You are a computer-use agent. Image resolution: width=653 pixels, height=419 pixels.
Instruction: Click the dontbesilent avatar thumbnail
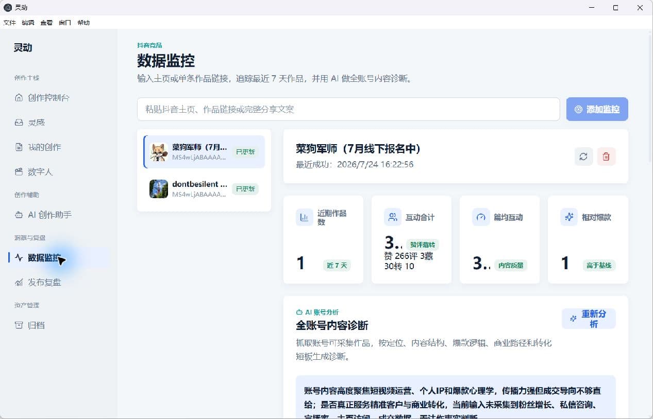point(159,189)
